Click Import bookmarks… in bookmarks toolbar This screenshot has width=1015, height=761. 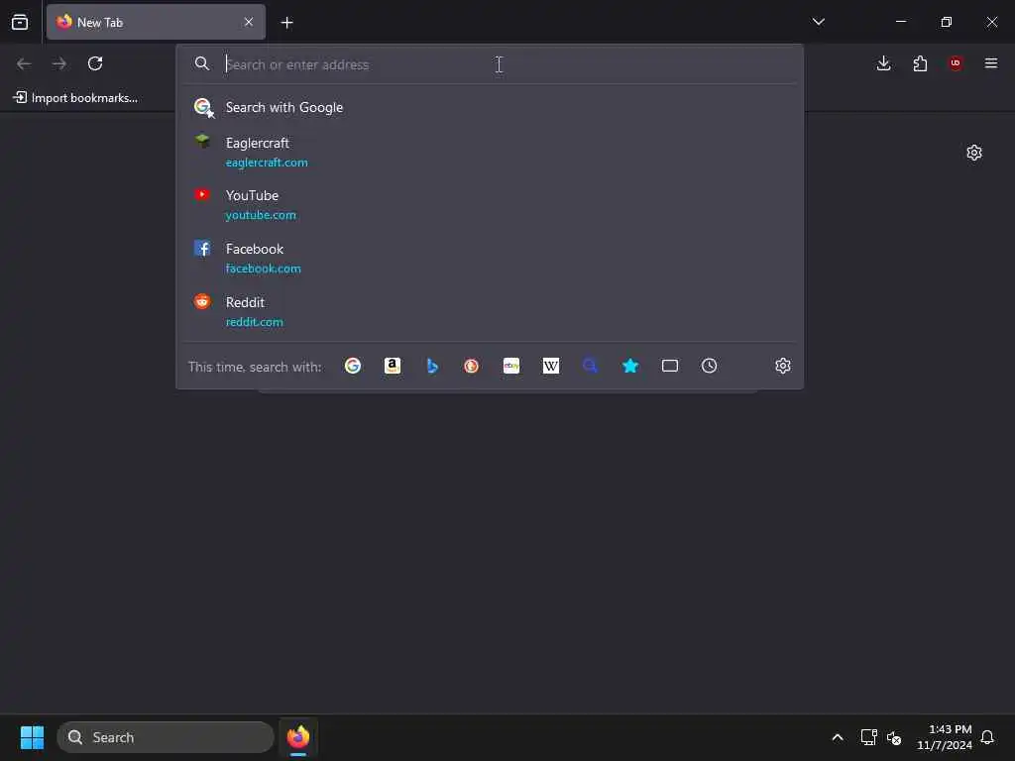[75, 98]
